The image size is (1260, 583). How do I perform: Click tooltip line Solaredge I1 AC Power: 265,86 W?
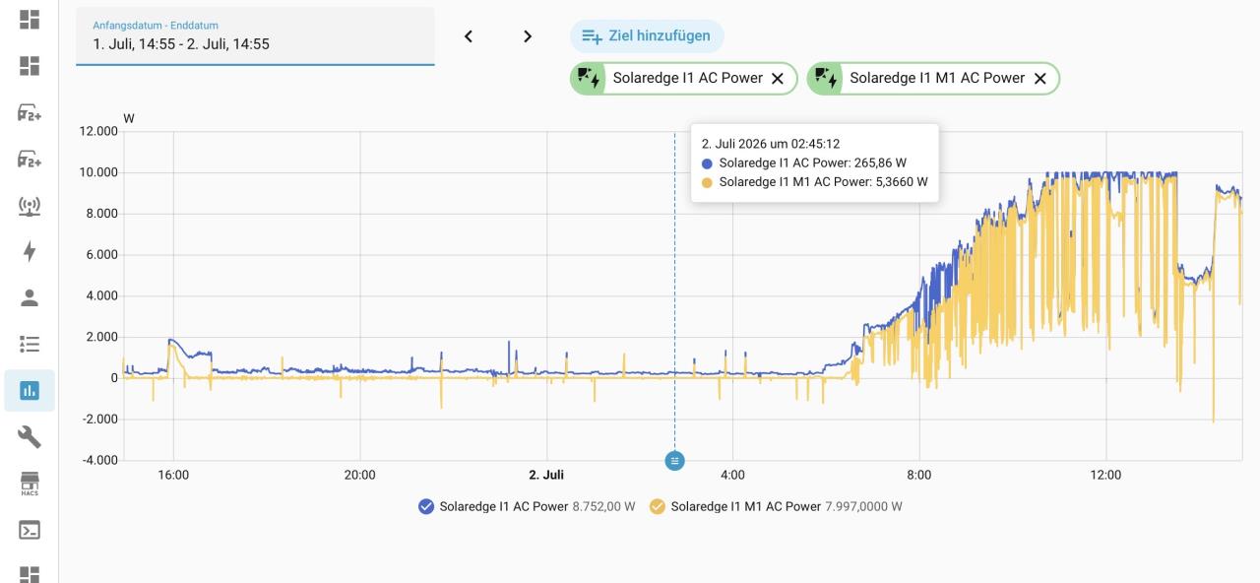coord(812,162)
